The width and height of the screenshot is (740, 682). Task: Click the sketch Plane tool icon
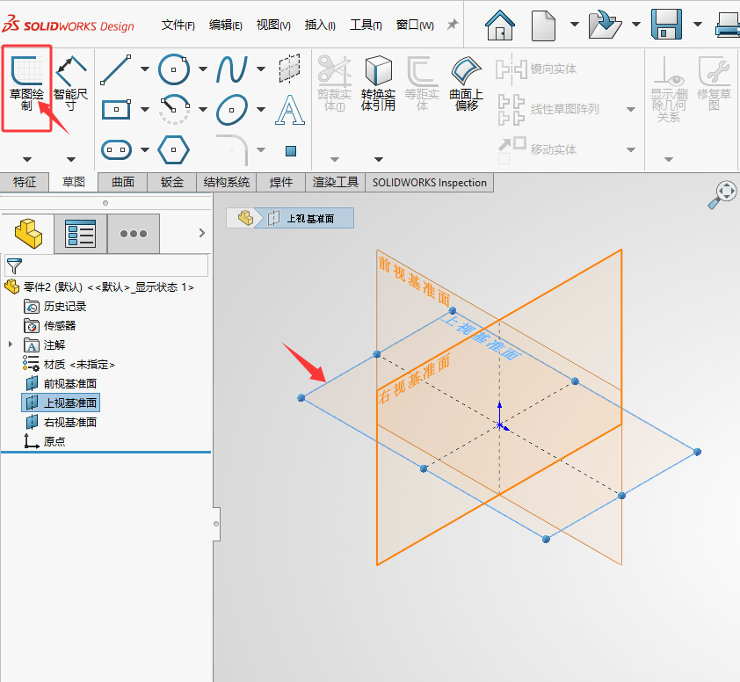pos(290,69)
